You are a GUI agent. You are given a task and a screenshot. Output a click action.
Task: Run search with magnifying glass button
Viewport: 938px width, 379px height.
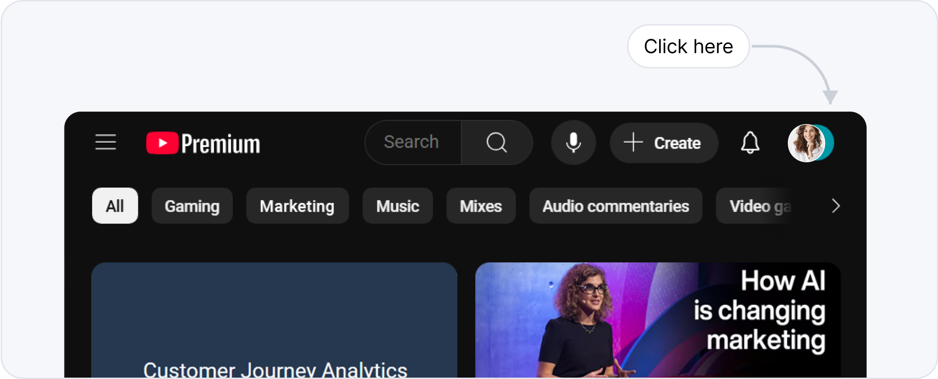click(497, 142)
